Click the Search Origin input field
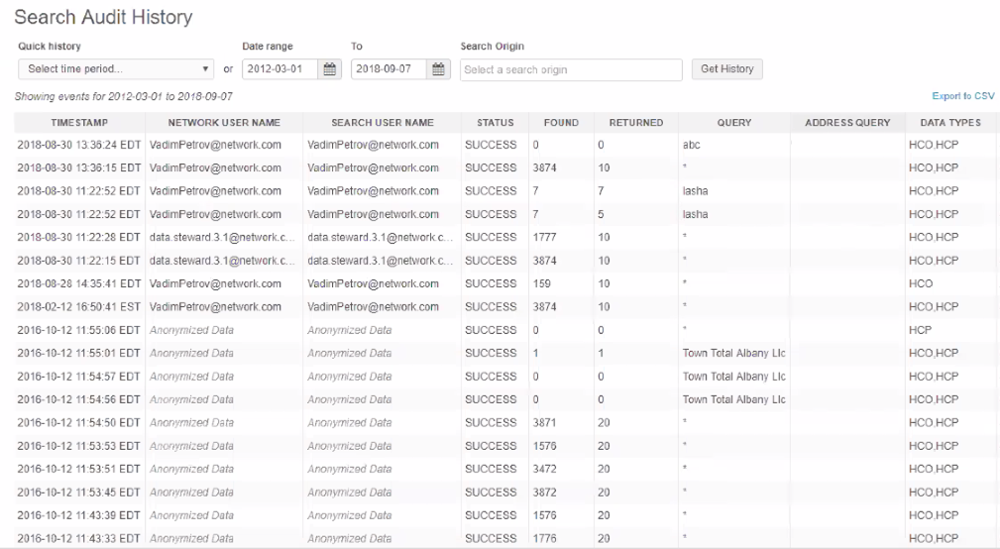The width and height of the screenshot is (1000, 549). click(x=571, y=69)
